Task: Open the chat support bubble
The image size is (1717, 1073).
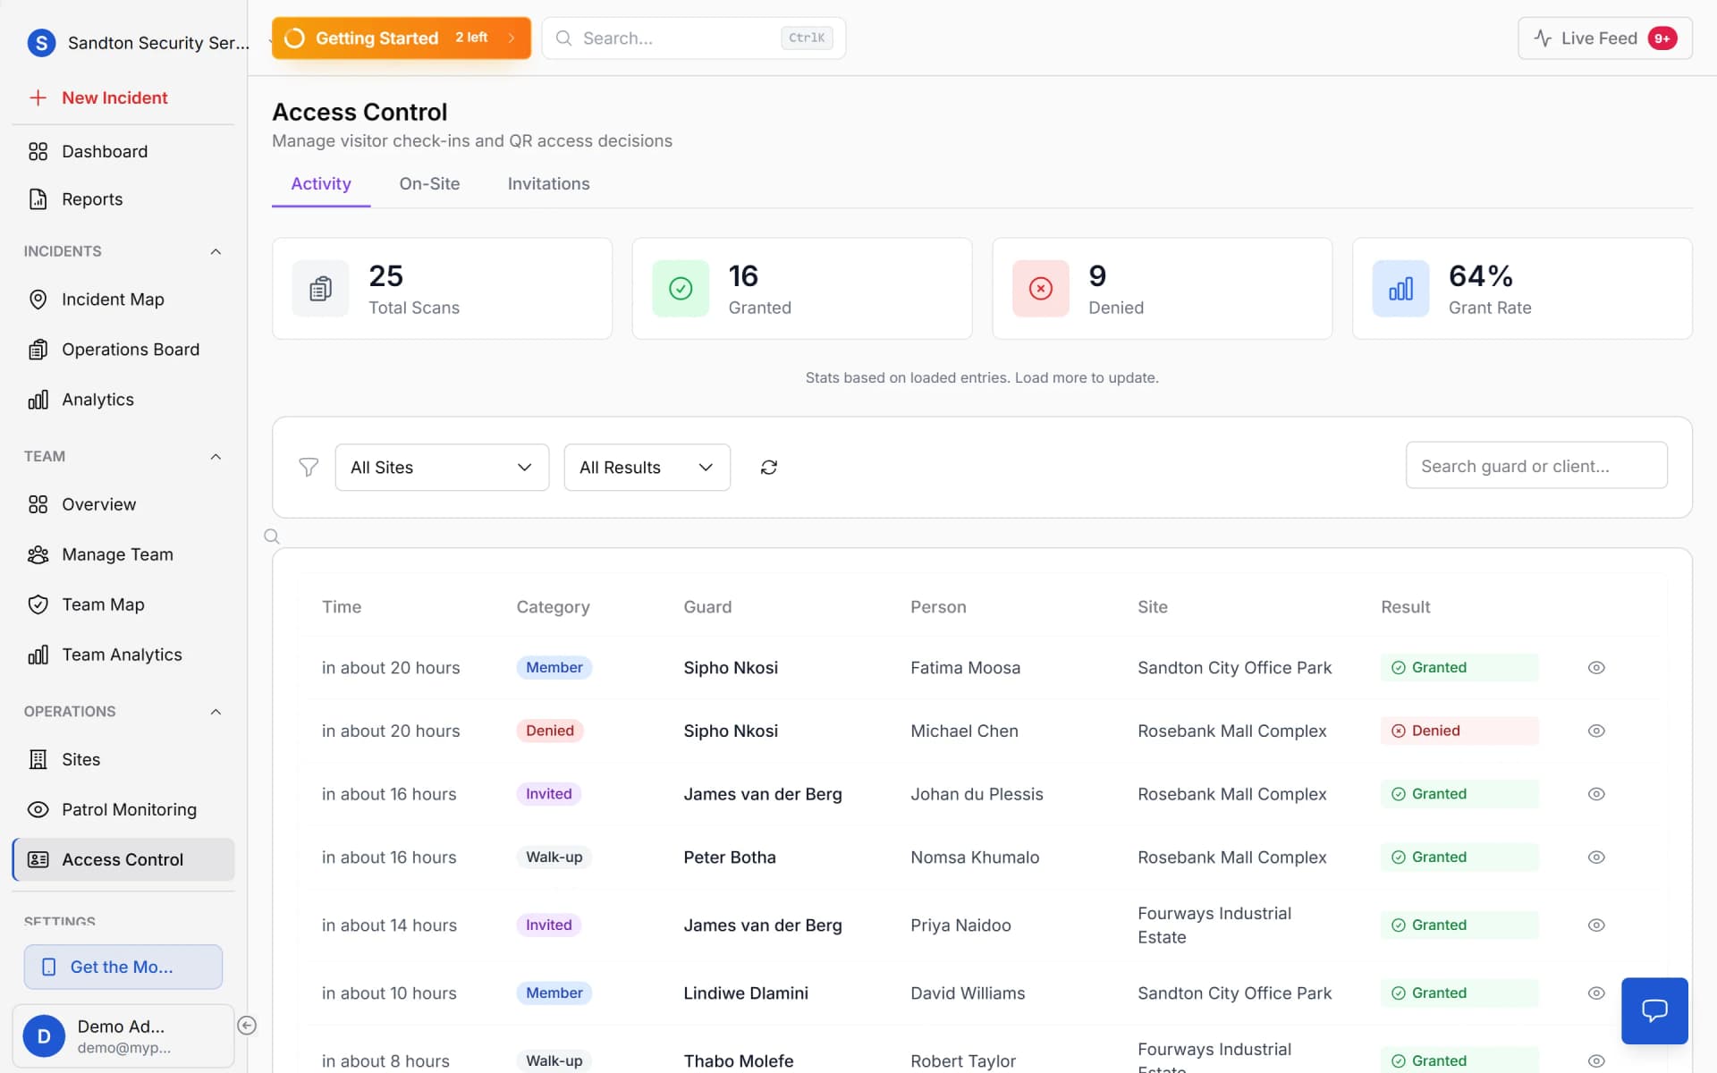Action: click(1654, 1010)
